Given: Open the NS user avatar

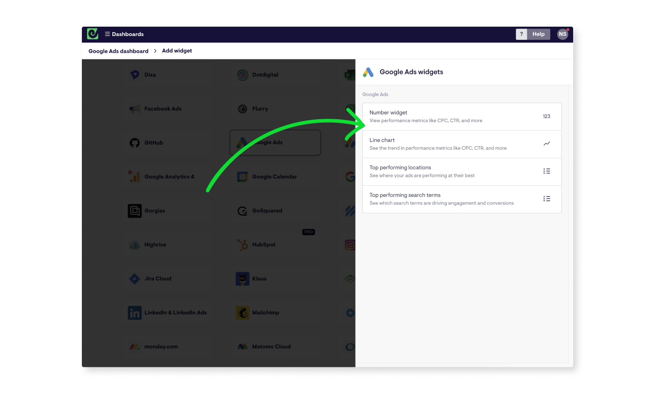Looking at the screenshot, I should coord(562,34).
